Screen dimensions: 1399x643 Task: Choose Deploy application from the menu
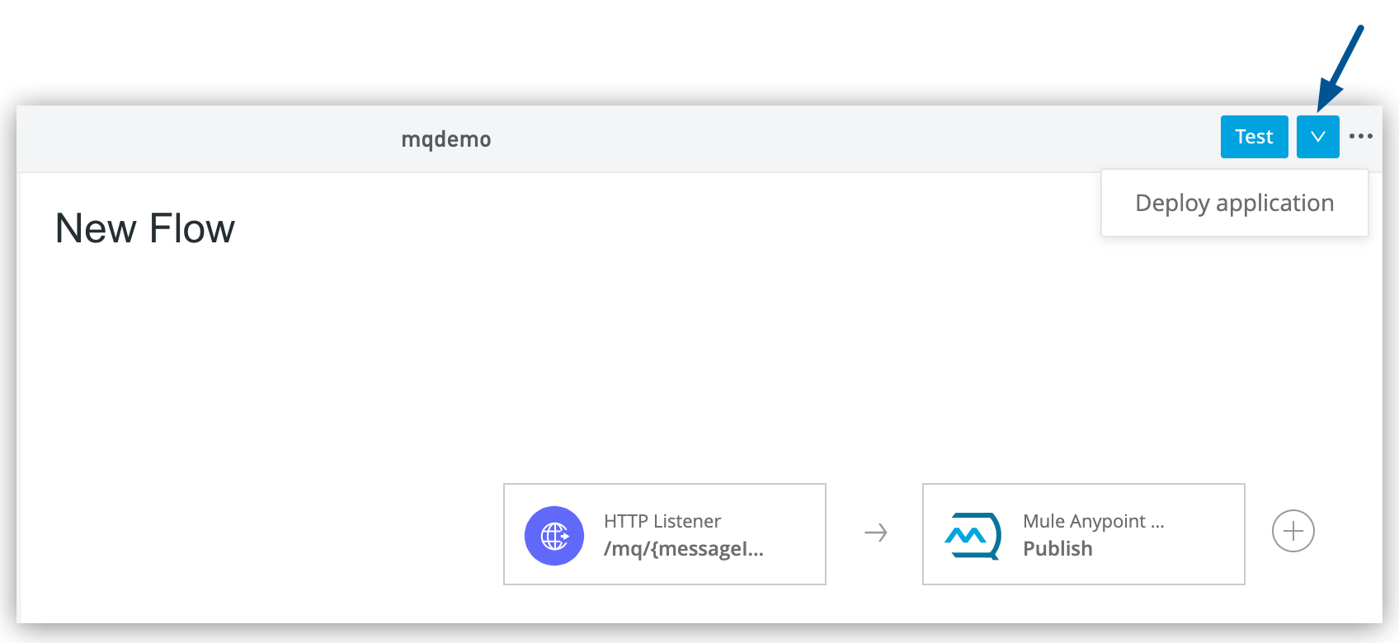click(1234, 203)
